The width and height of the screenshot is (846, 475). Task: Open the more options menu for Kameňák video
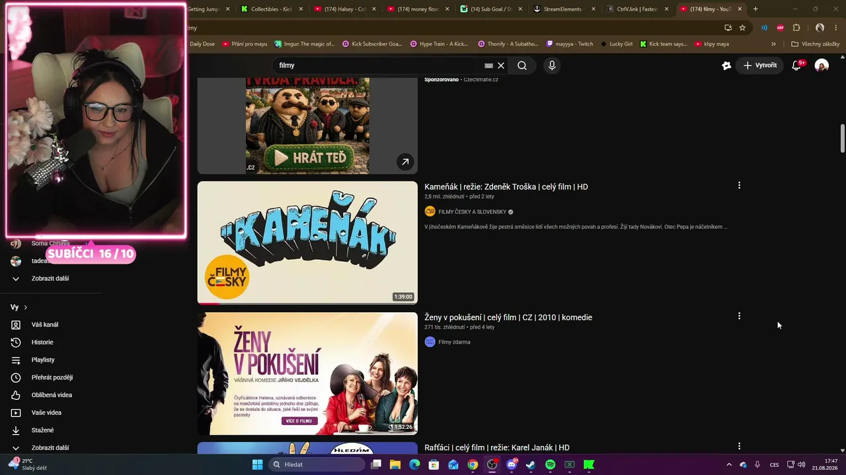(739, 185)
